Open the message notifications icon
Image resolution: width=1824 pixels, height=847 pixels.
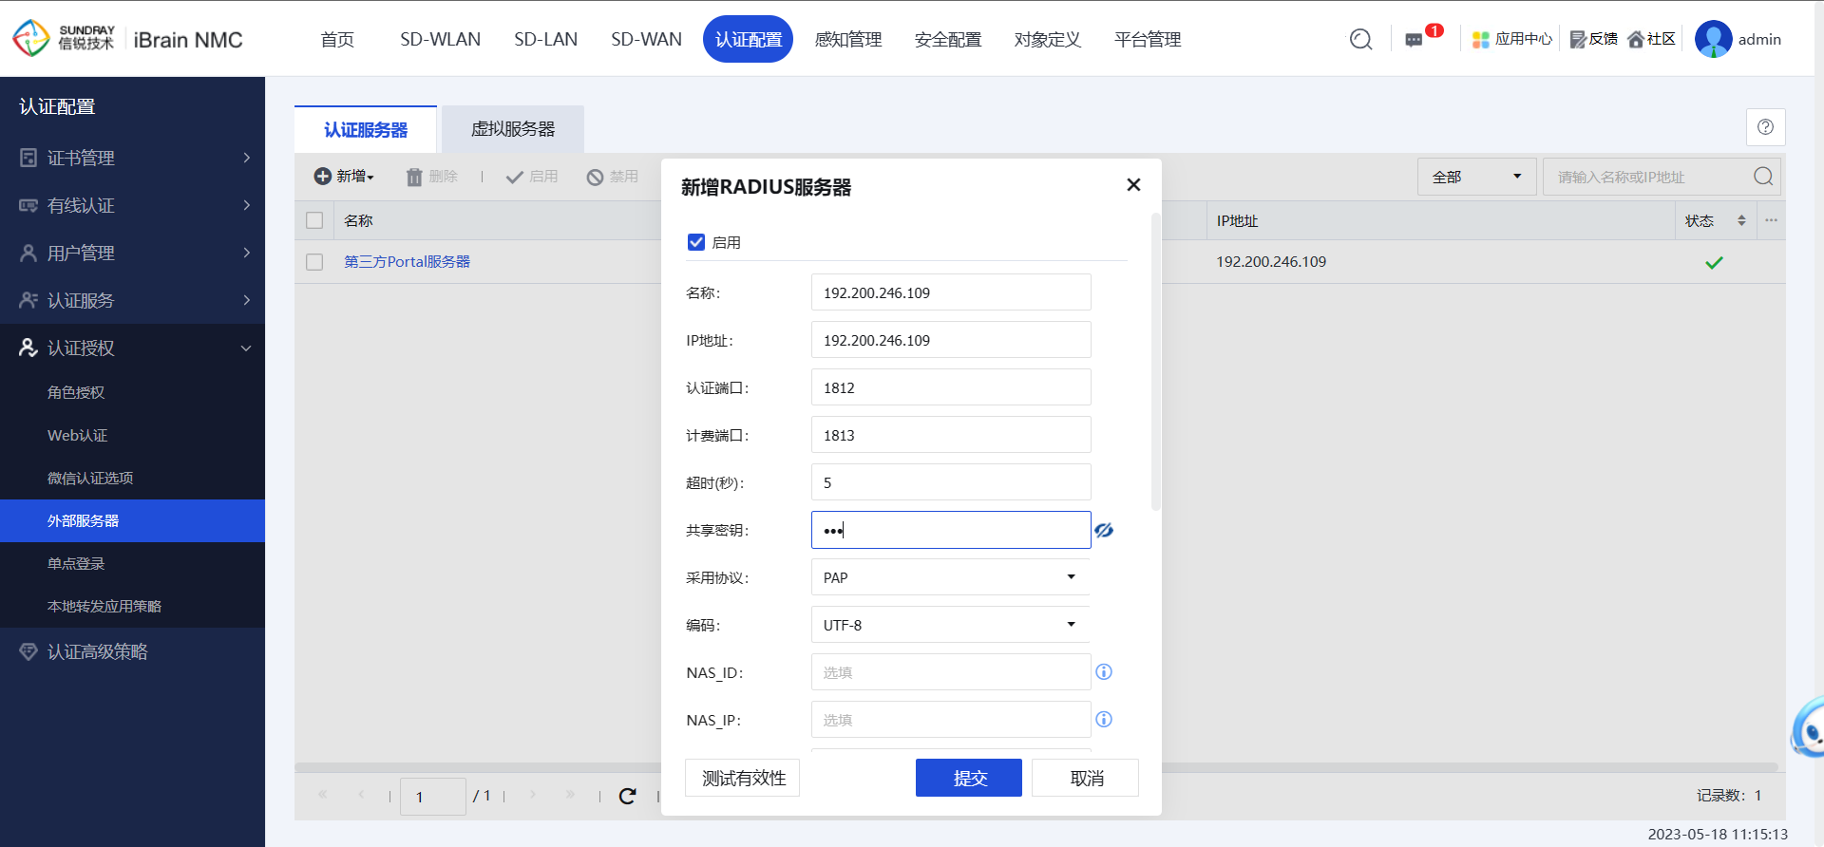coord(1414,40)
